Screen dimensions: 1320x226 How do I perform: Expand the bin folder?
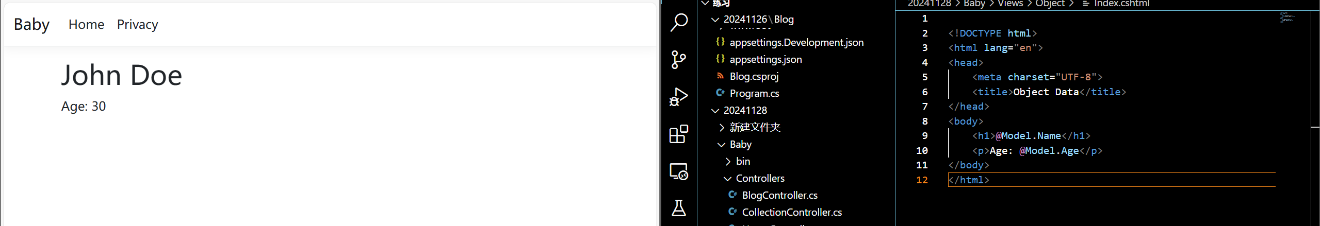(x=743, y=161)
